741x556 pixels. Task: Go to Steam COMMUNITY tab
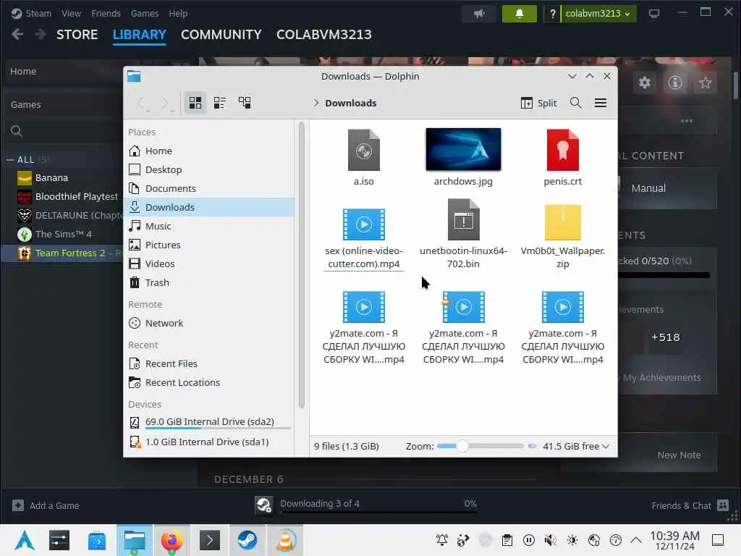pos(221,35)
